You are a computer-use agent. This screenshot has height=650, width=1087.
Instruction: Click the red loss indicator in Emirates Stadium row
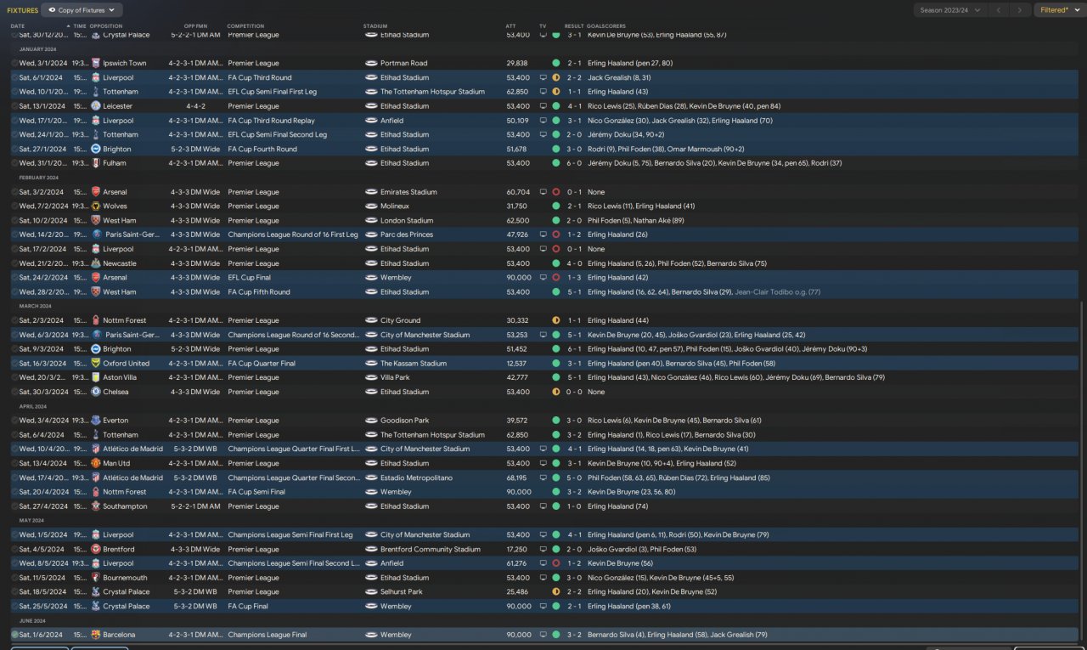[555, 192]
